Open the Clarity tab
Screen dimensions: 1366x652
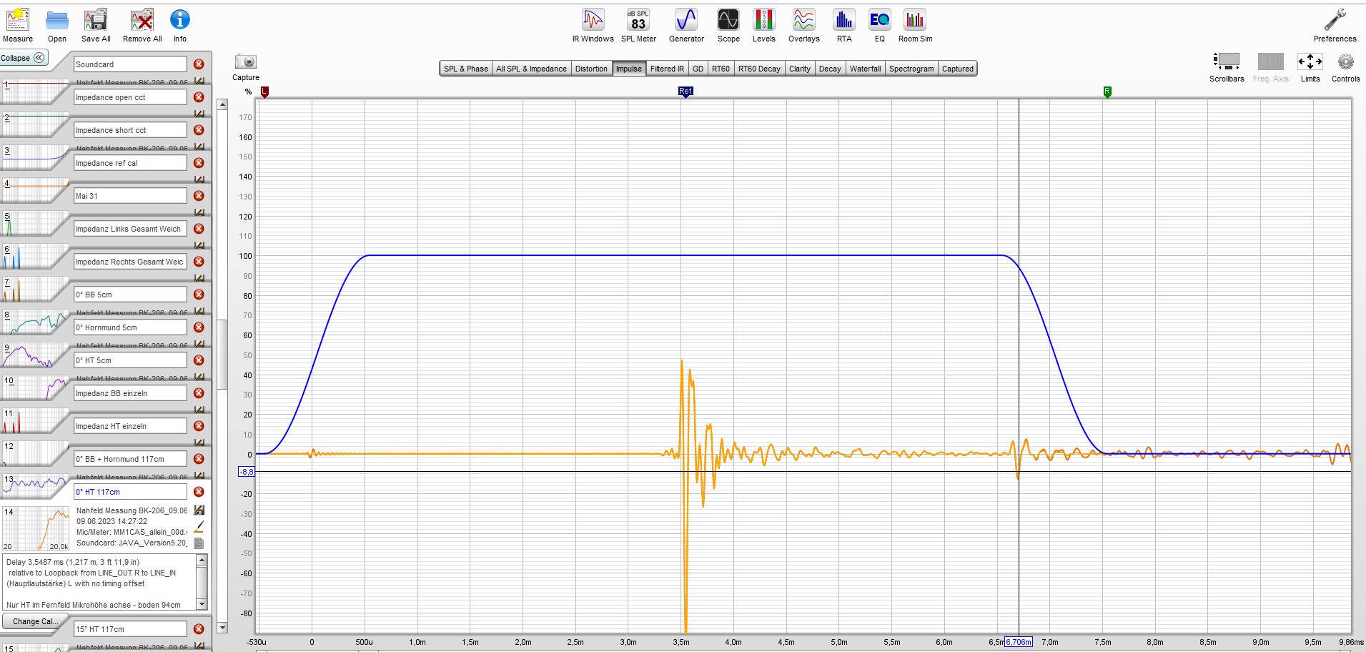click(x=800, y=69)
